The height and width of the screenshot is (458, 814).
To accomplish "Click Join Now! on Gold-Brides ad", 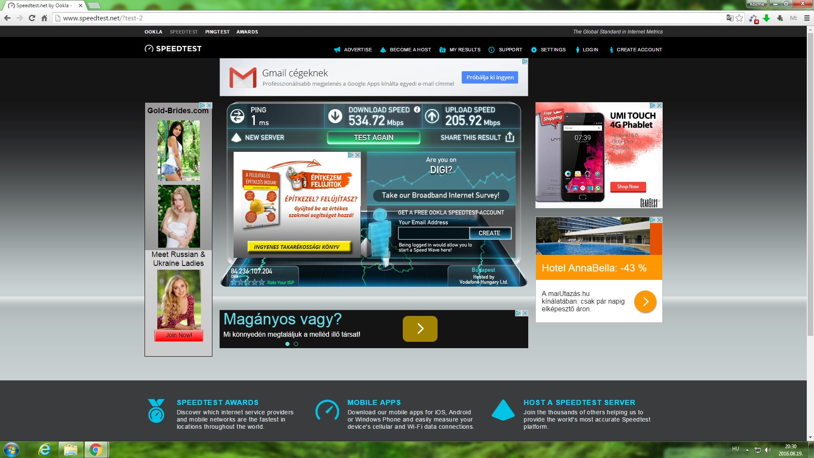I will click(x=178, y=335).
